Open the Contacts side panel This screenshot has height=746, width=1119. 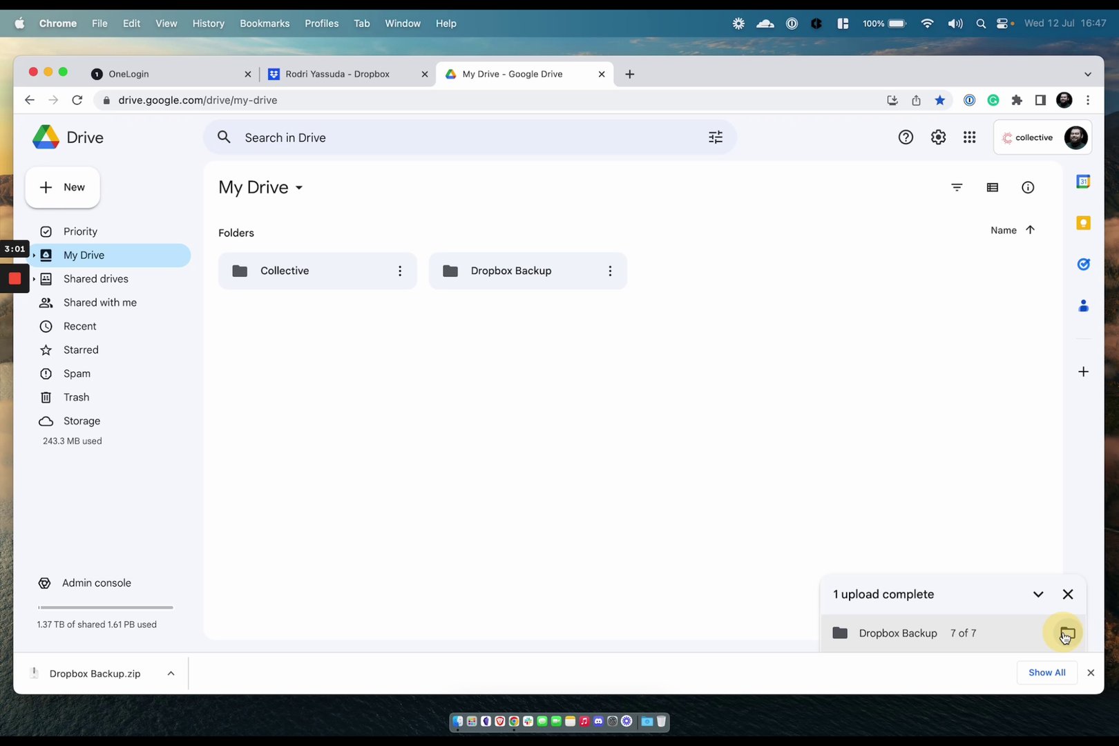pos(1083,305)
